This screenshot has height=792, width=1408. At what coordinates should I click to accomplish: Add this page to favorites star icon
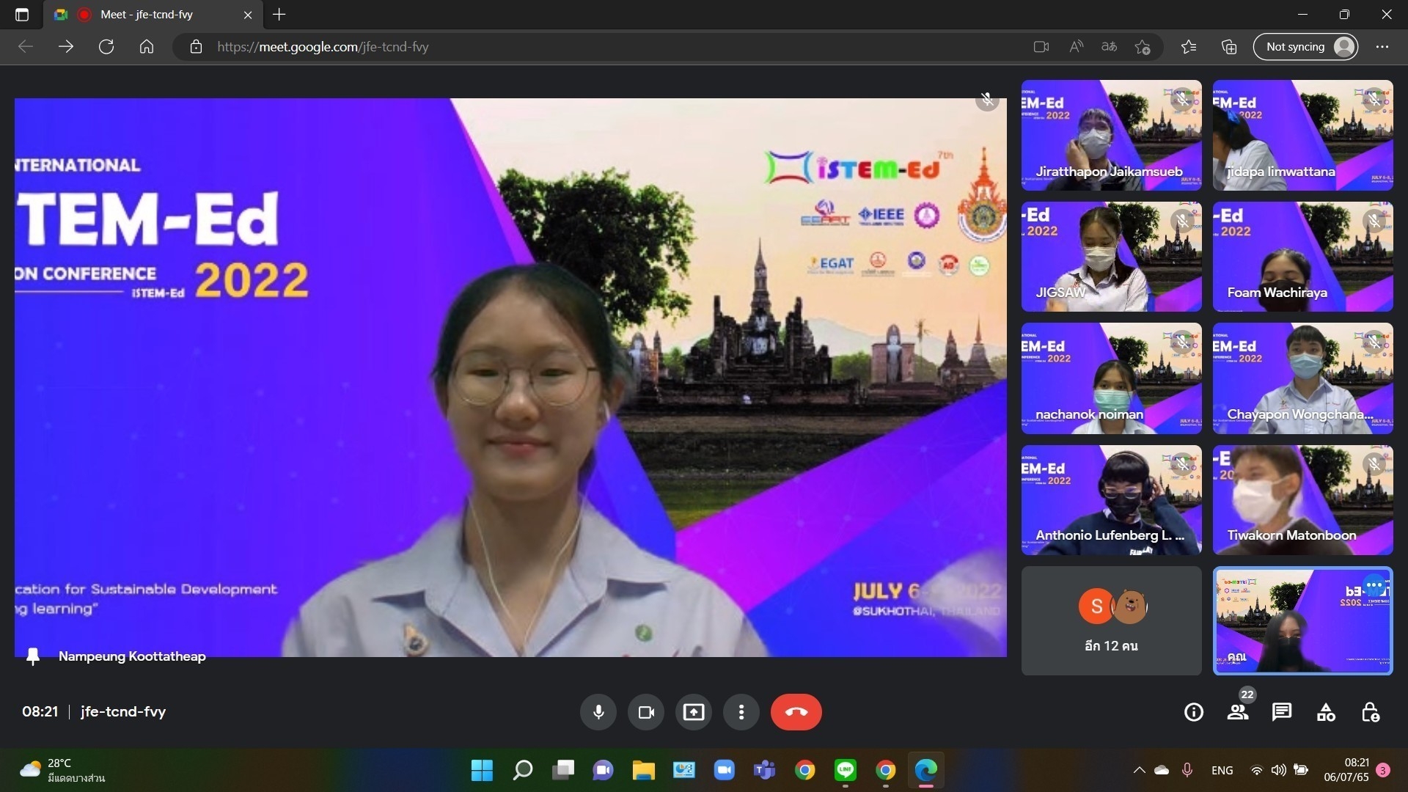[x=1143, y=47]
